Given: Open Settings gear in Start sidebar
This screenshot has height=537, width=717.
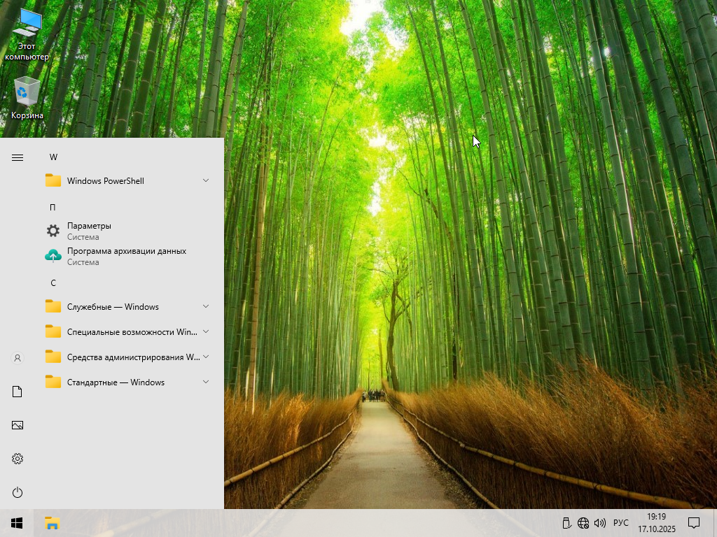Looking at the screenshot, I should pyautogui.click(x=18, y=459).
